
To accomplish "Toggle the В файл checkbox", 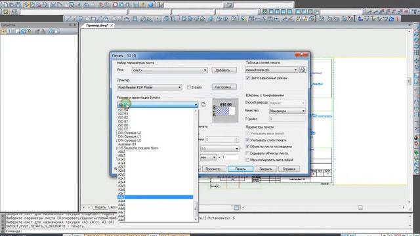I will click(x=189, y=87).
